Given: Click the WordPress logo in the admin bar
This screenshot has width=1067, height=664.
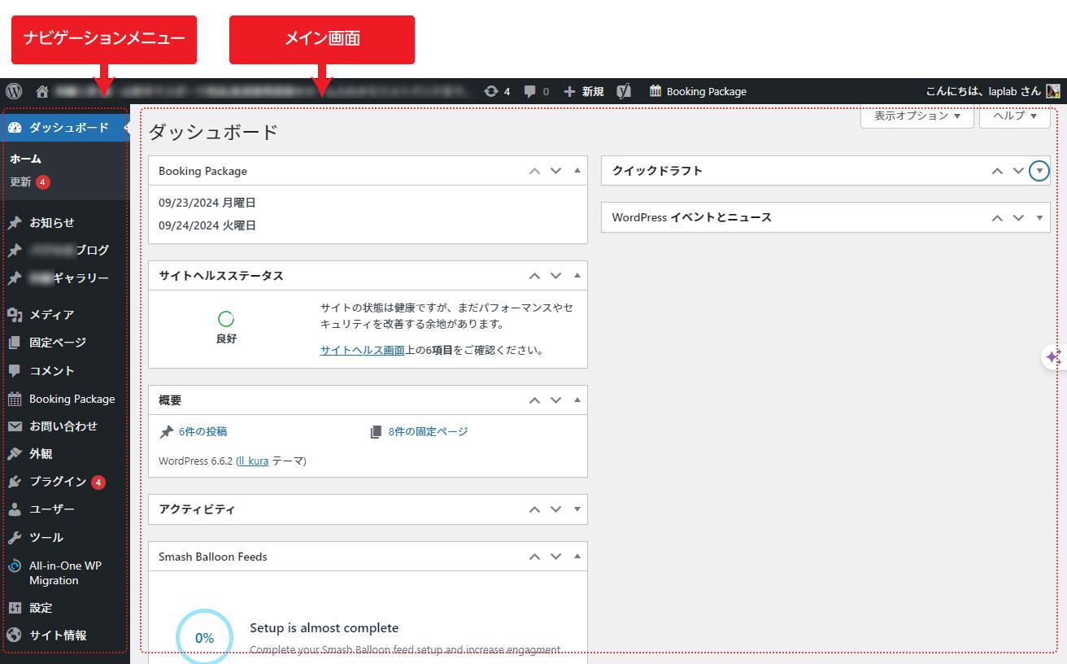Looking at the screenshot, I should (12, 91).
